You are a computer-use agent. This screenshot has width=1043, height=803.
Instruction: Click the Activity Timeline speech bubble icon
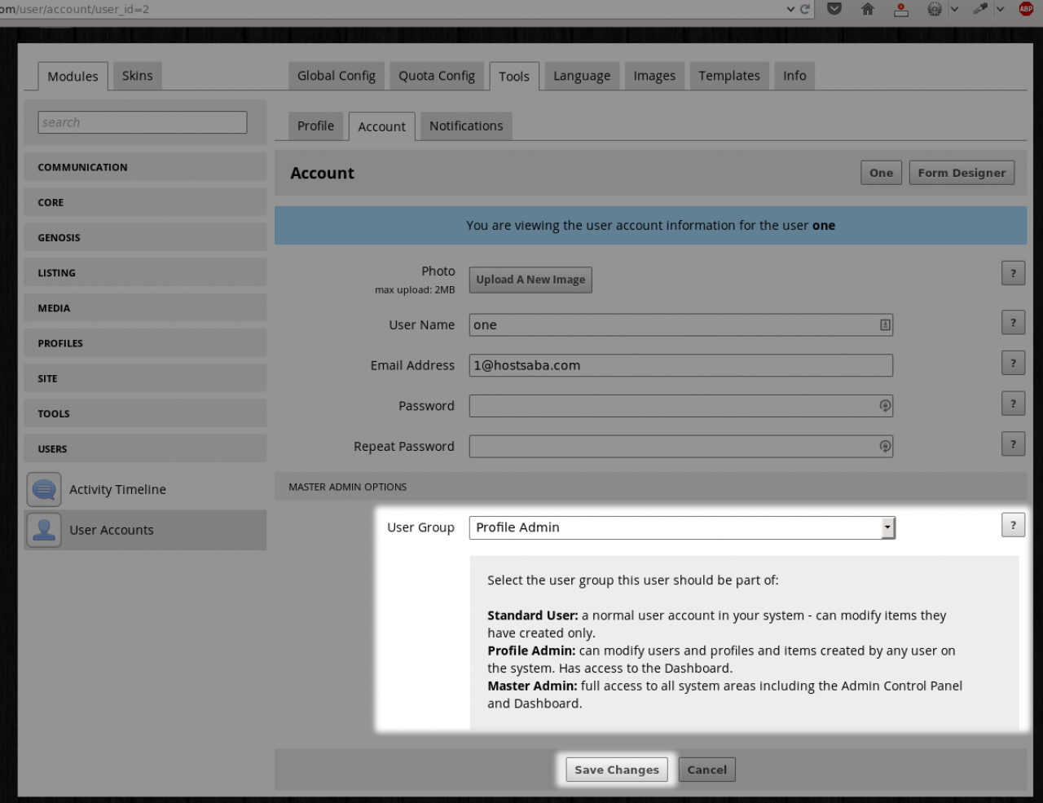44,489
